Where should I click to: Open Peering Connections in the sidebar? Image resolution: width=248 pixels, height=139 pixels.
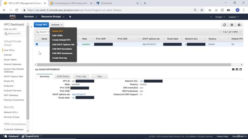coord(14,100)
